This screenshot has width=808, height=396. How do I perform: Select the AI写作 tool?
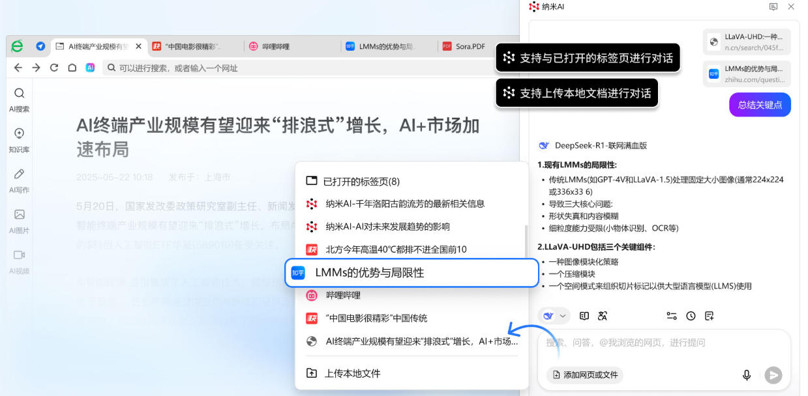point(19,177)
